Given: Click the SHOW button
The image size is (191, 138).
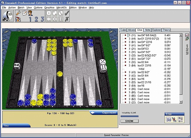Looking at the screenshot, I should point(129,121).
